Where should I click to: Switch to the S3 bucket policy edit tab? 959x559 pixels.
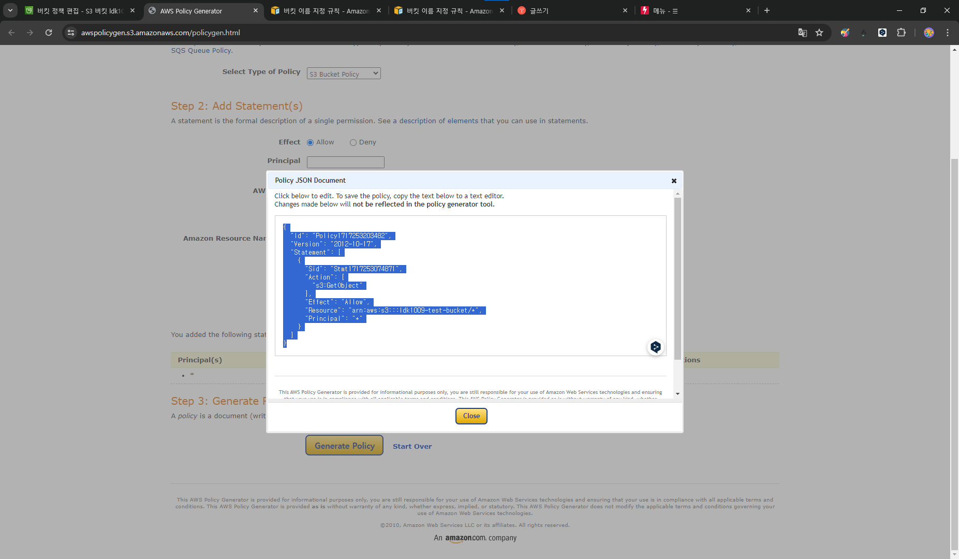pos(80,11)
